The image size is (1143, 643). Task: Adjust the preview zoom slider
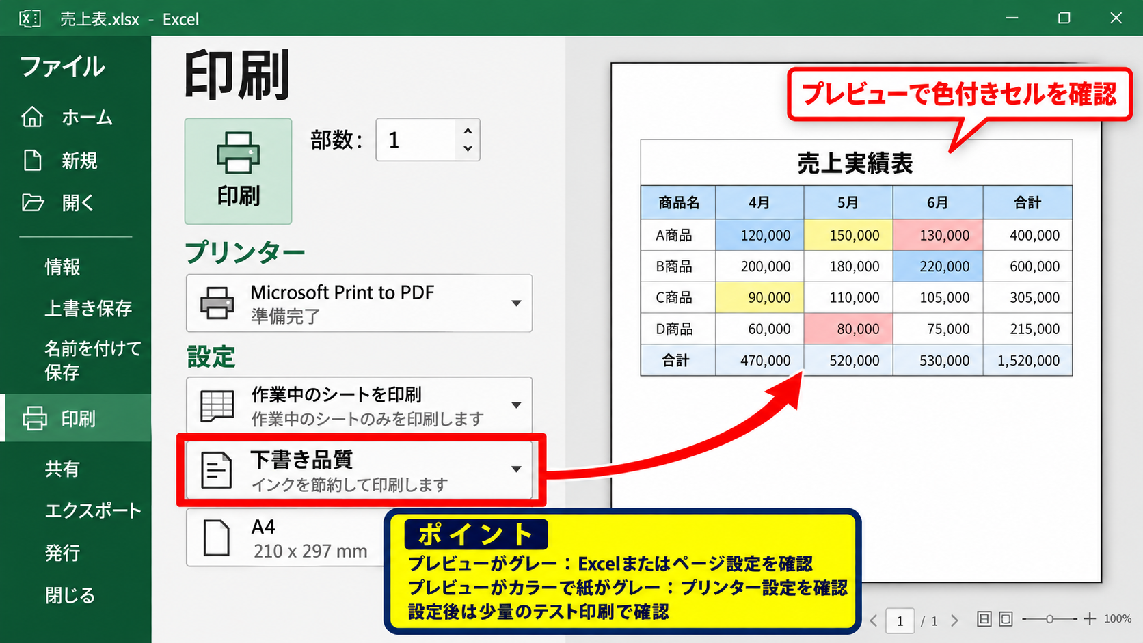1049,619
